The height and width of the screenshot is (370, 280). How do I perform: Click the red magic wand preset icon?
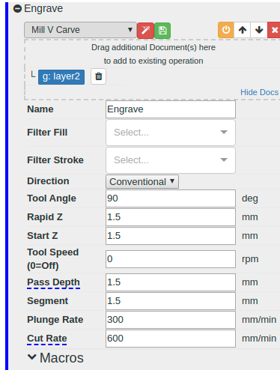(145, 31)
